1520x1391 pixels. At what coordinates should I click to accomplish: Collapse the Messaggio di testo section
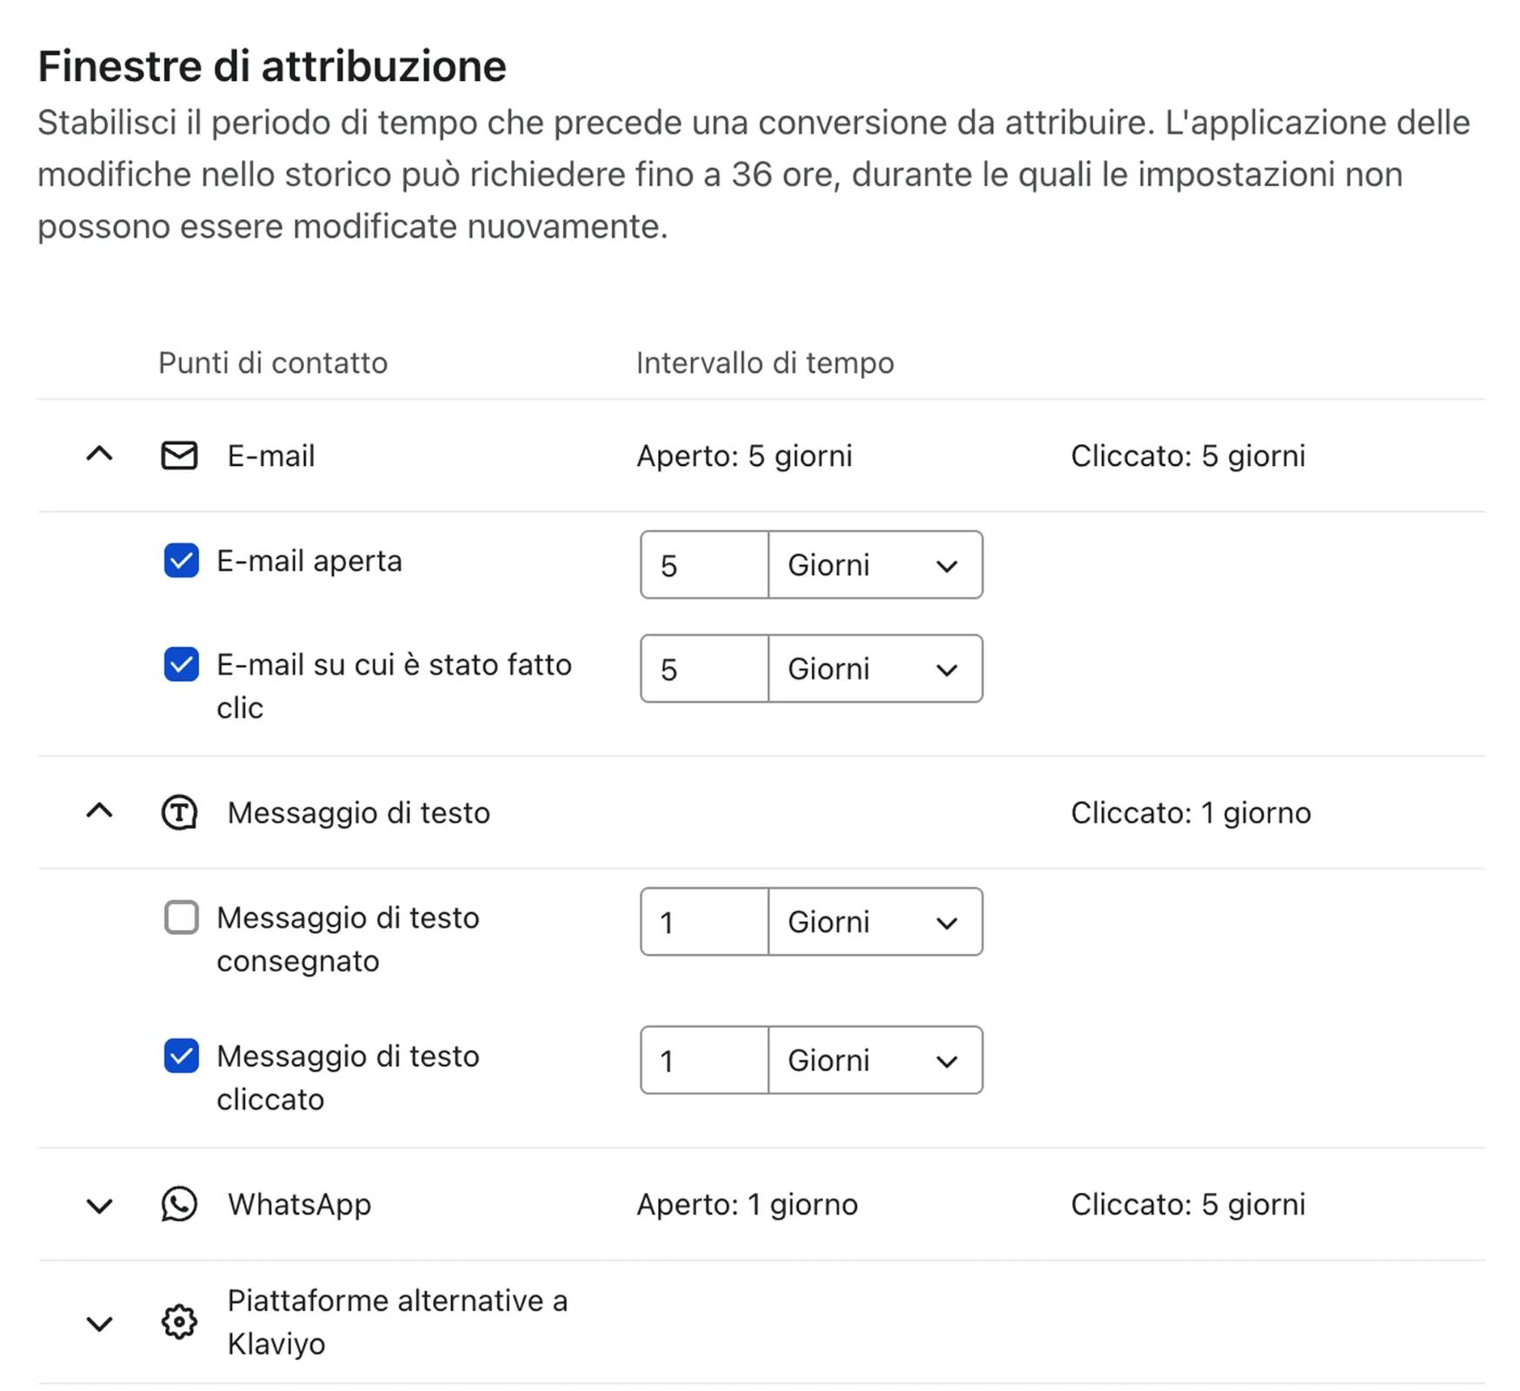pos(100,812)
